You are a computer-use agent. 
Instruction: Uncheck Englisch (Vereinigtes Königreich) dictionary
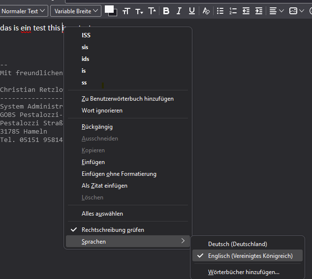coord(248,256)
